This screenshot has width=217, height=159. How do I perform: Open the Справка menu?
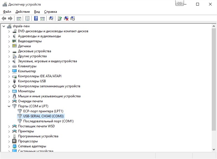point(51,12)
